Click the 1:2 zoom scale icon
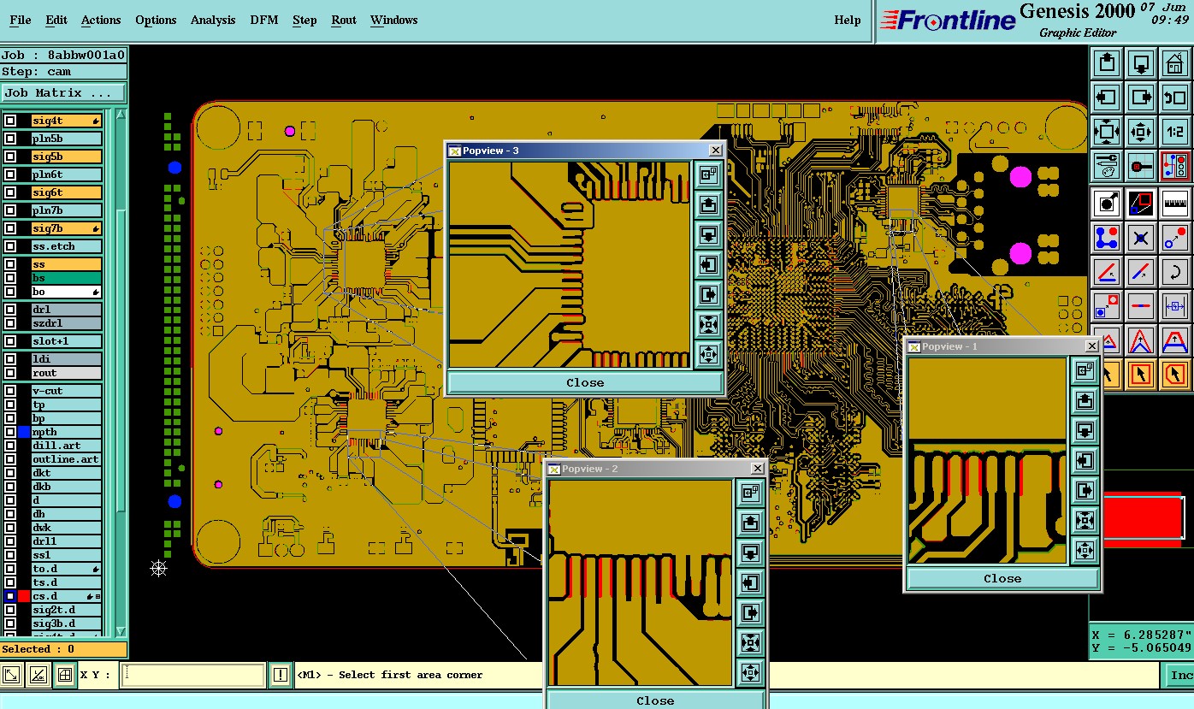Image resolution: width=1194 pixels, height=709 pixels. click(1175, 132)
